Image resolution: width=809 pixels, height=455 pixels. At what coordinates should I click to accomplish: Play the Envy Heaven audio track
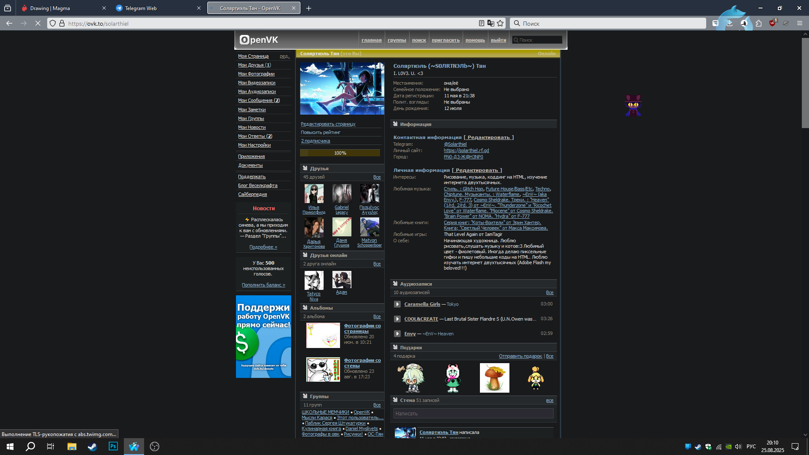(397, 334)
